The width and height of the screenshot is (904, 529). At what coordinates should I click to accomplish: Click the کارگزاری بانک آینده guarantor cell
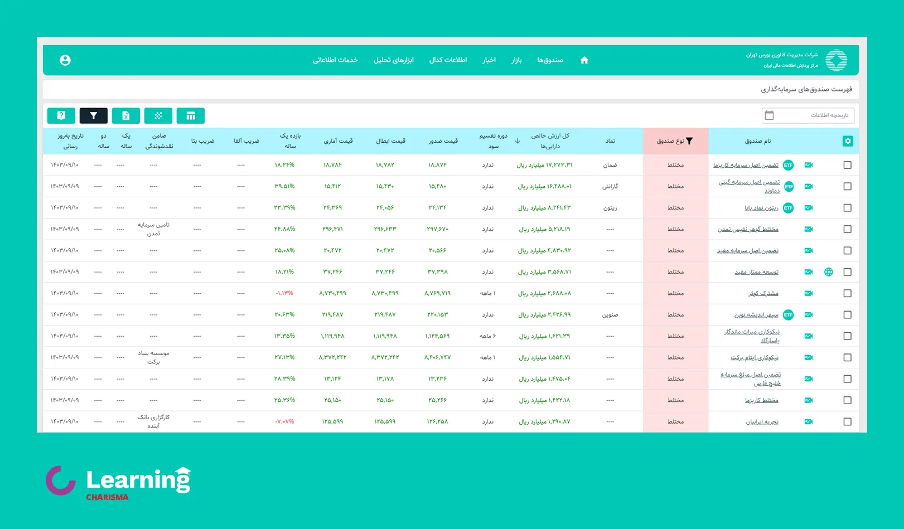[154, 422]
